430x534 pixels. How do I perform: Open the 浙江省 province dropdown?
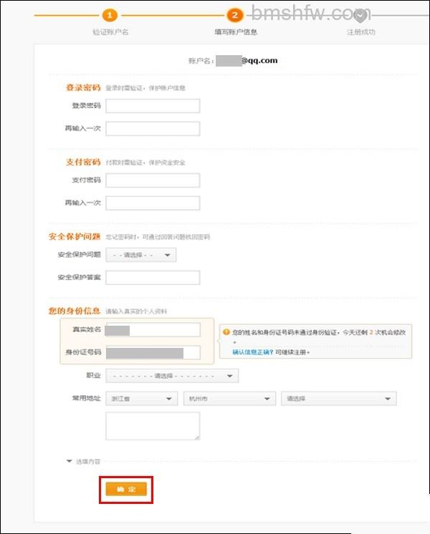(141, 399)
